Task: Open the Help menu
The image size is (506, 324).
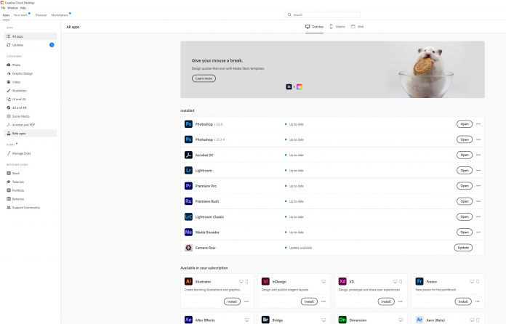Action: [23, 8]
